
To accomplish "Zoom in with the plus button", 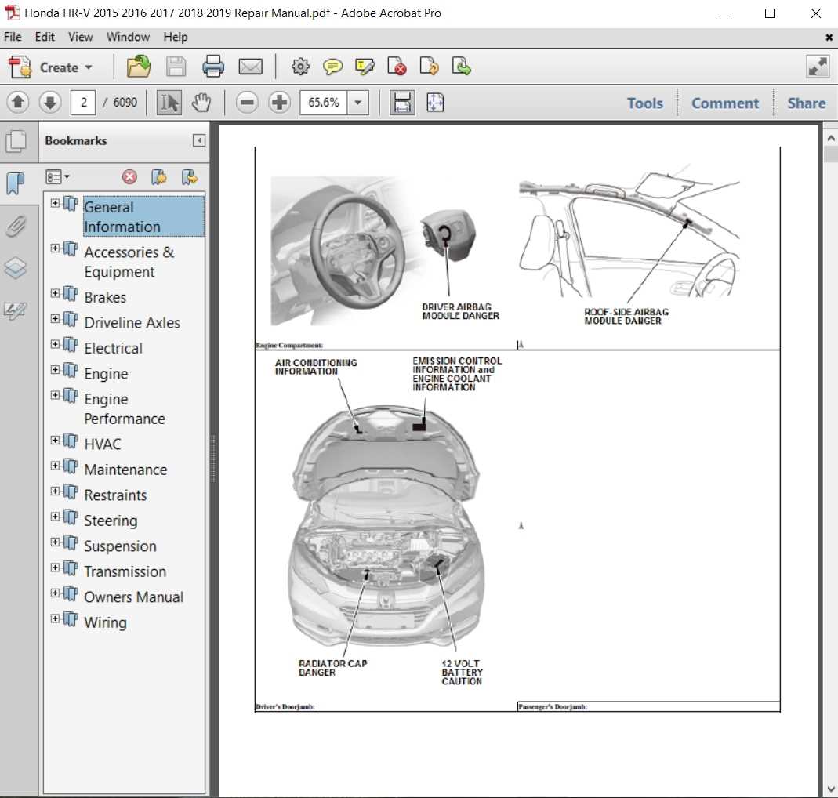I will (x=279, y=102).
